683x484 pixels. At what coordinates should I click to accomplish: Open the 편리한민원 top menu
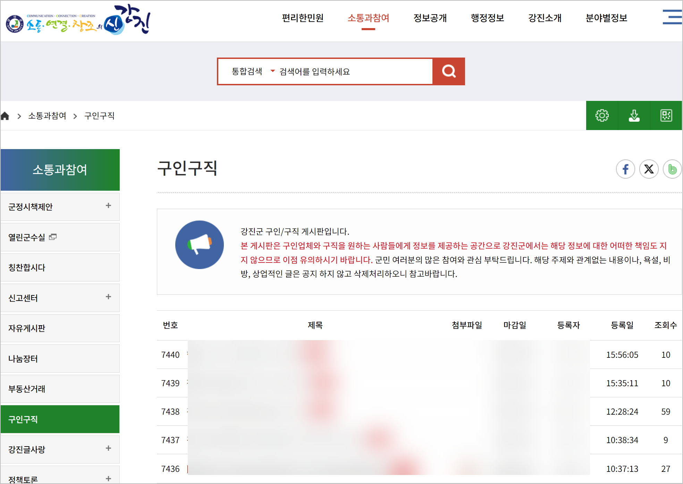[x=303, y=18]
